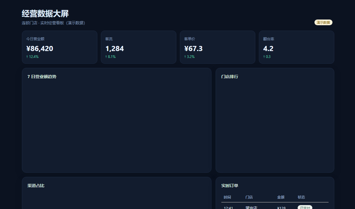Click the 7 日营业额趋势 panel title
Viewport: 355px width, 209px height.
click(x=42, y=77)
